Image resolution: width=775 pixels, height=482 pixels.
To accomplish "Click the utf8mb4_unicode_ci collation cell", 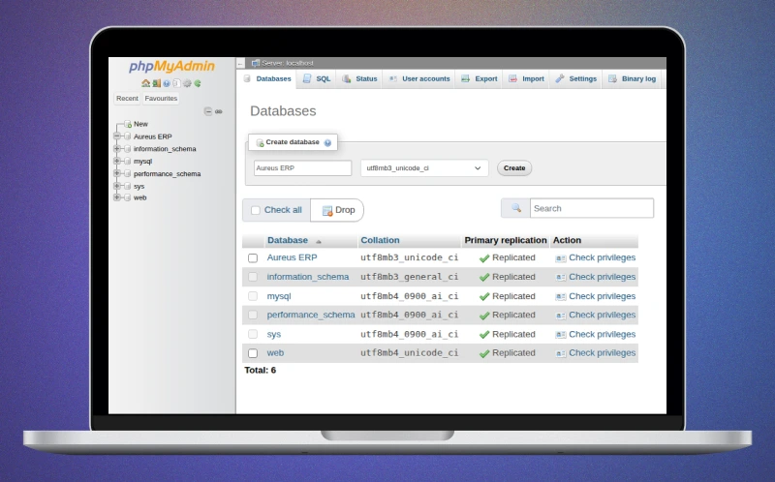I will [x=409, y=353].
